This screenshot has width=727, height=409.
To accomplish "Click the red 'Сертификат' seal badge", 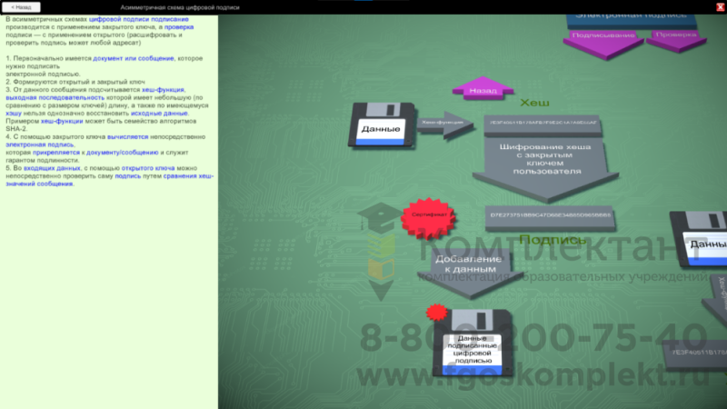I will (426, 218).
